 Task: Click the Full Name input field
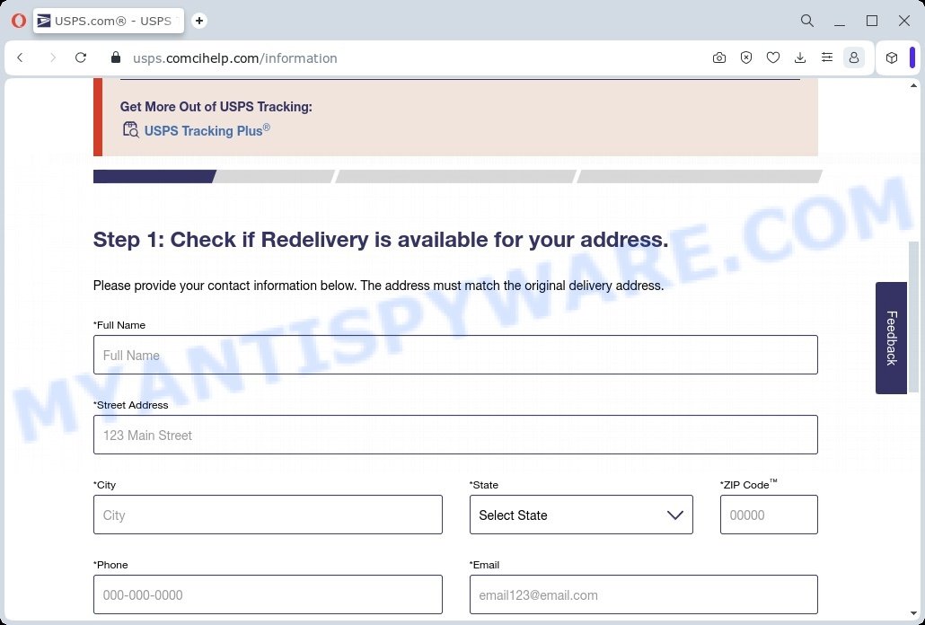pyautogui.click(x=455, y=355)
